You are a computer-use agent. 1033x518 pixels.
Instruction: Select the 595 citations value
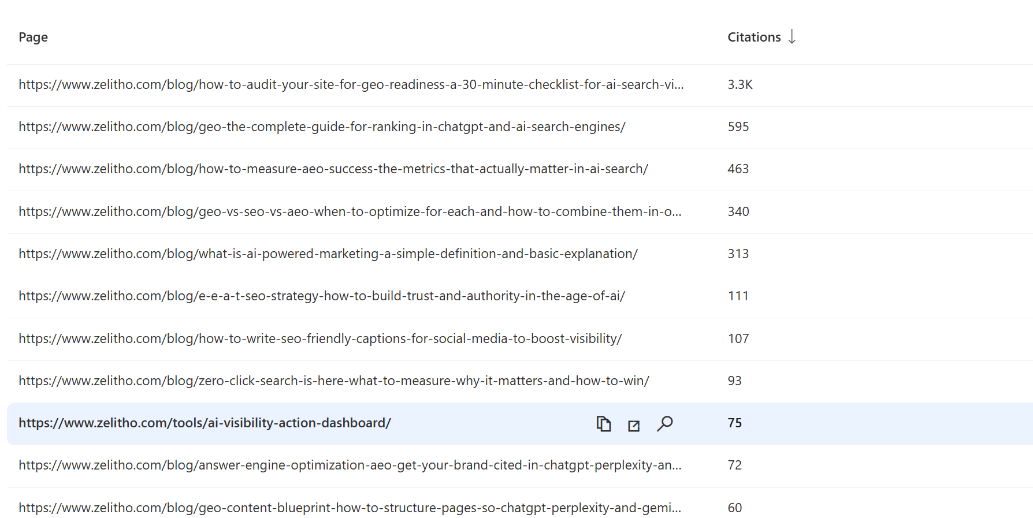click(x=738, y=126)
